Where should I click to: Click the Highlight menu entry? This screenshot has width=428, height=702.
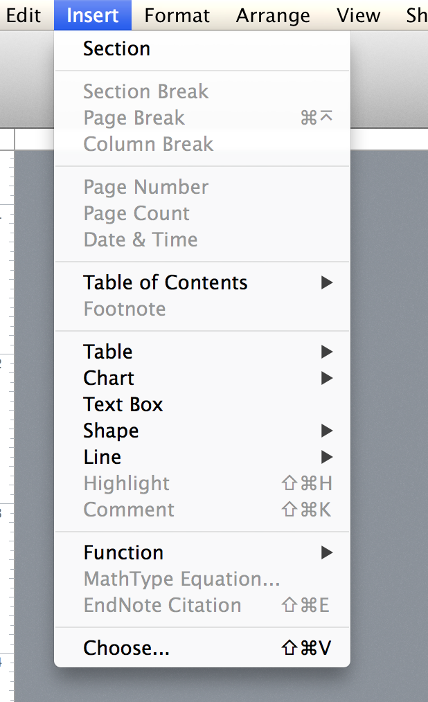pos(126,483)
